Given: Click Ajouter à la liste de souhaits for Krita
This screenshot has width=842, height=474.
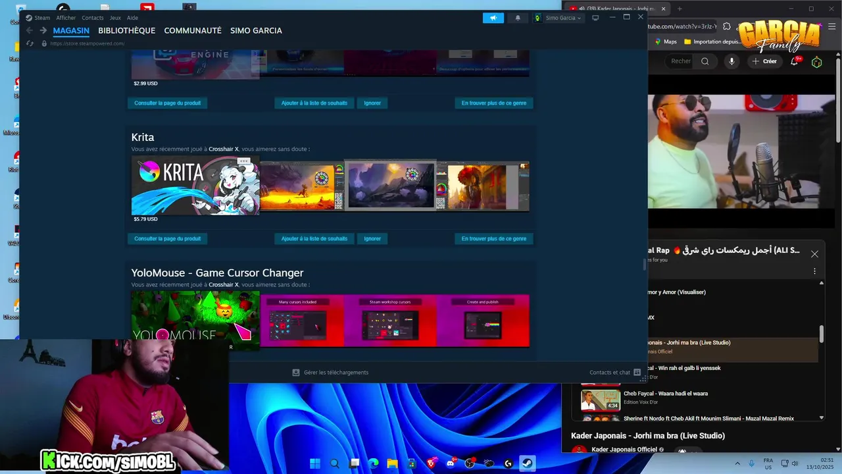Looking at the screenshot, I should 314,238.
